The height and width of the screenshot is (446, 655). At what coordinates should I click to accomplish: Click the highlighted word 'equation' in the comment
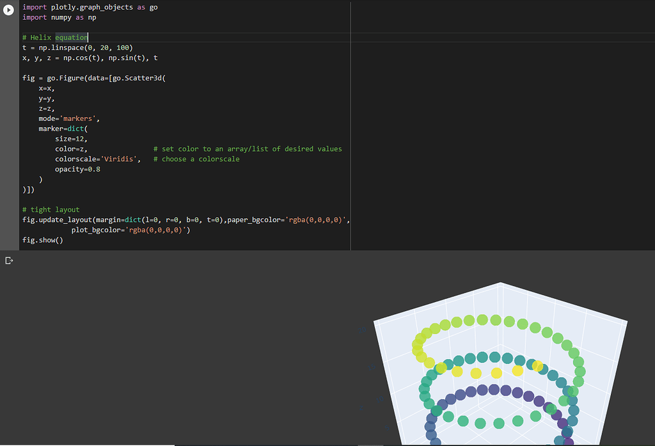(x=70, y=37)
